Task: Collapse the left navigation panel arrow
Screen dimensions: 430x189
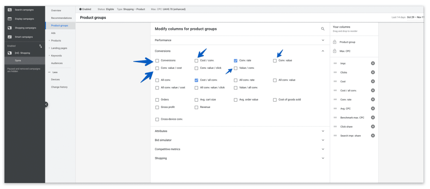Action: (46, 105)
